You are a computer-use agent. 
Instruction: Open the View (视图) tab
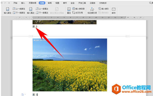point(57,3)
